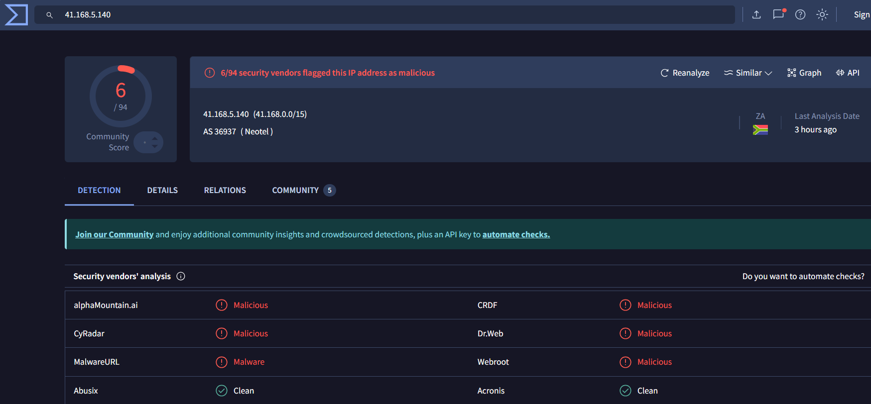Image resolution: width=871 pixels, height=404 pixels.
Task: Click the red alert icon in banner
Action: pyautogui.click(x=210, y=73)
